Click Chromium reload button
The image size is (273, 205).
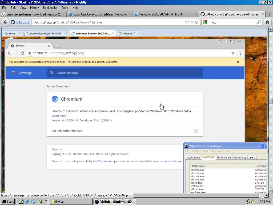(22, 53)
